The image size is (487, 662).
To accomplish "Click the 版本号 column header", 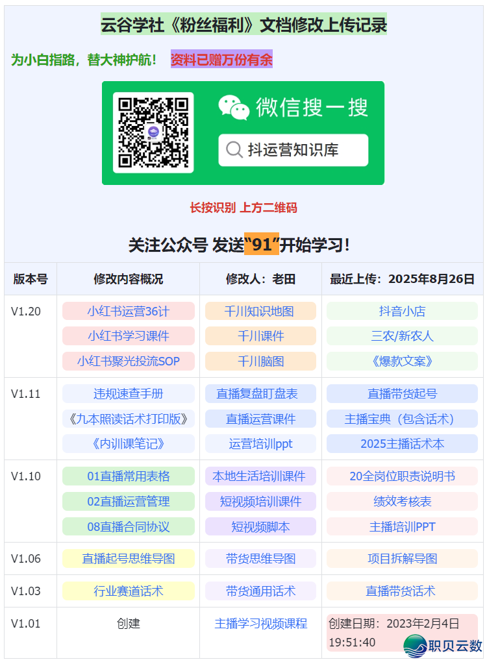I will click(31, 278).
